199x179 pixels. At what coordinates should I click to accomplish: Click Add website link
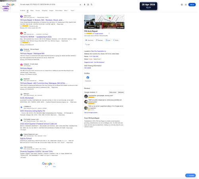click(x=88, y=68)
